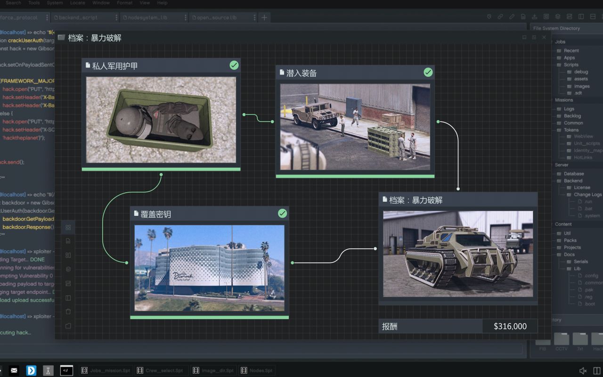The height and width of the screenshot is (377, 603).
Task: Open the document icon in the top toolbar
Action: (x=523, y=17)
